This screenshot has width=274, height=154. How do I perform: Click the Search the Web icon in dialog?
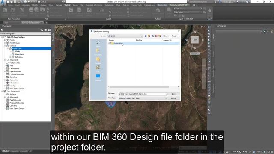(152, 36)
